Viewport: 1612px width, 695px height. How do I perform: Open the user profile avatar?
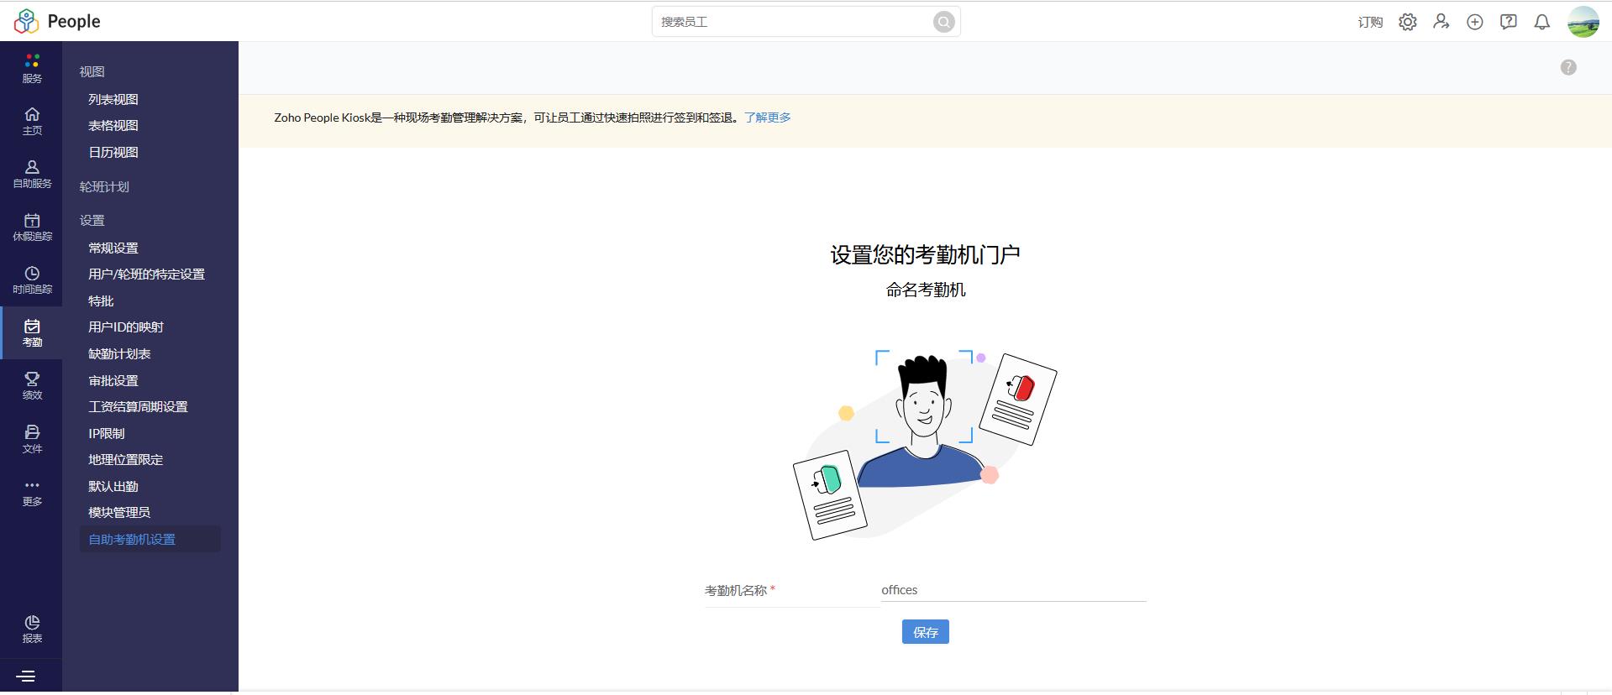1583,22
